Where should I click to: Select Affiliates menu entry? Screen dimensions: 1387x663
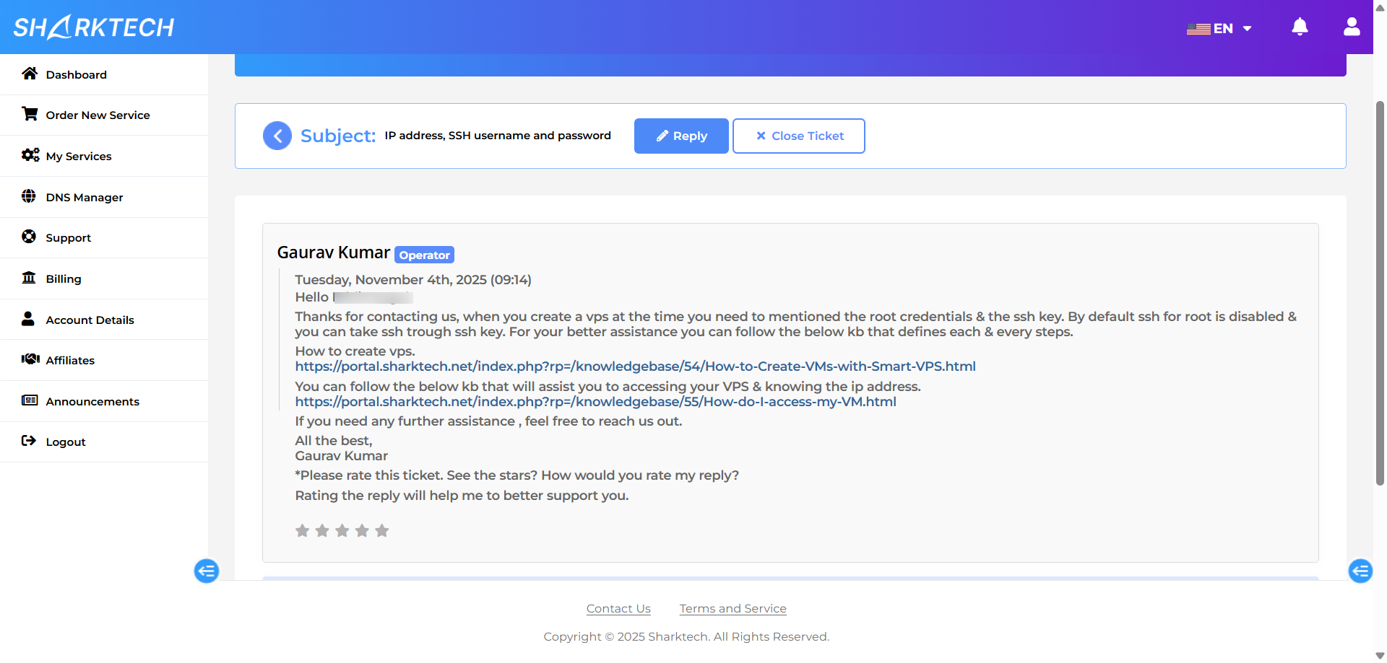coord(104,361)
